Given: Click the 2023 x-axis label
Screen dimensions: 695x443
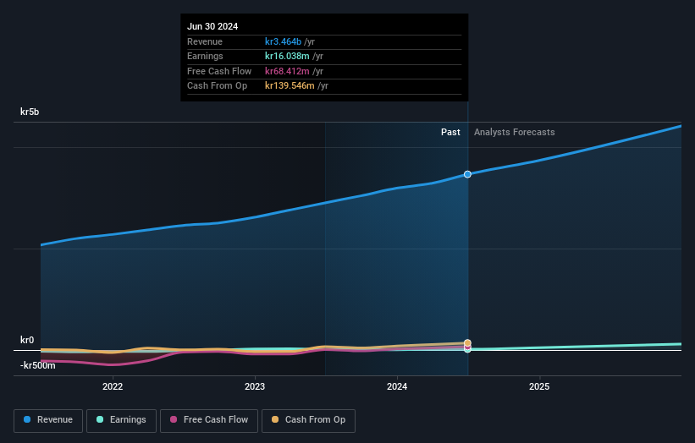Looking at the screenshot, I should [255, 386].
